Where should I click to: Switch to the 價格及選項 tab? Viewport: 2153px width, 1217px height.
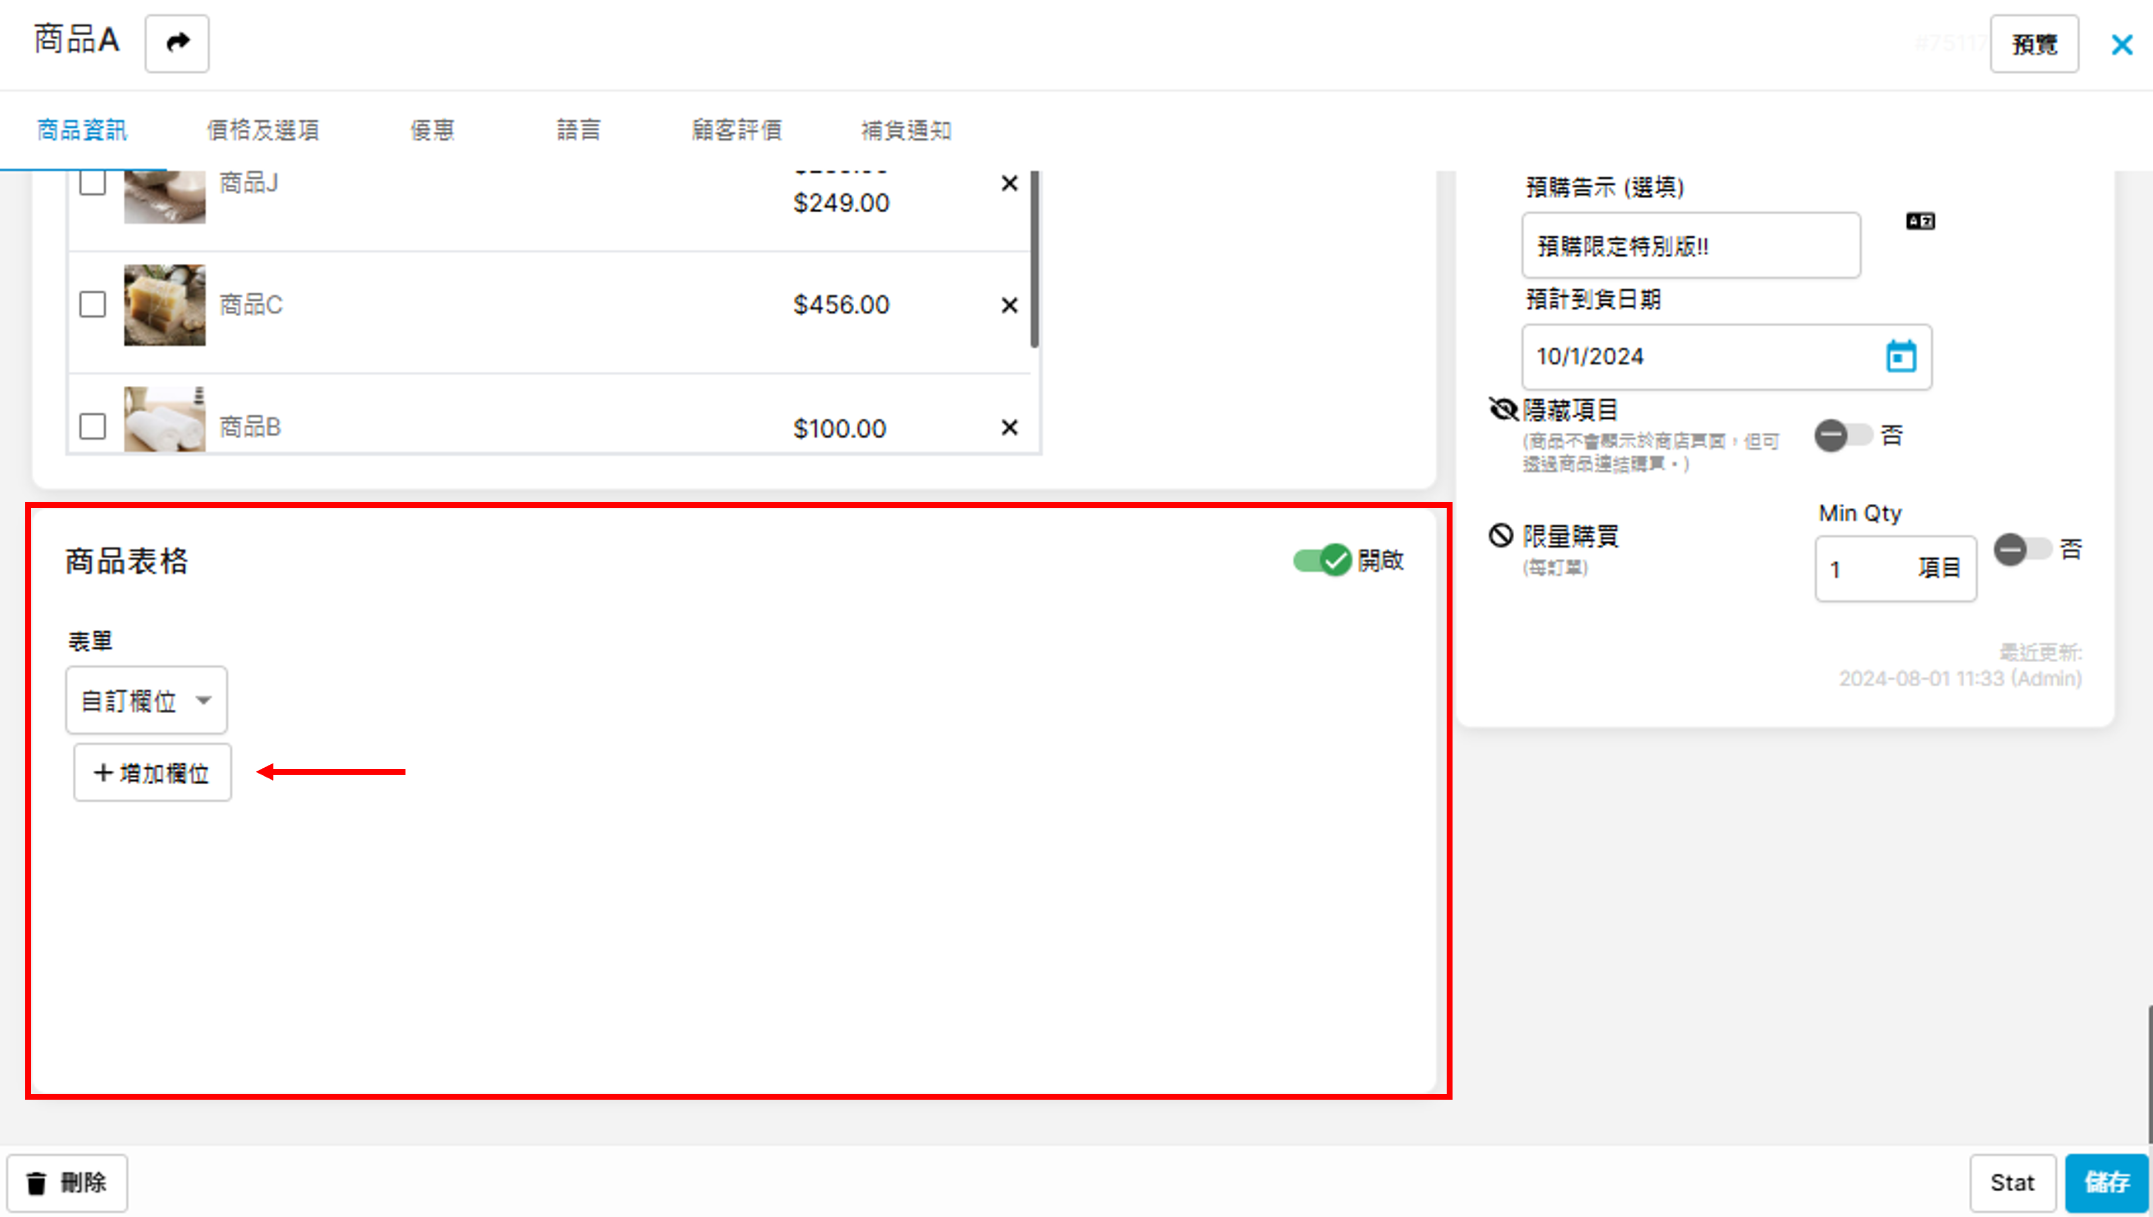point(262,130)
